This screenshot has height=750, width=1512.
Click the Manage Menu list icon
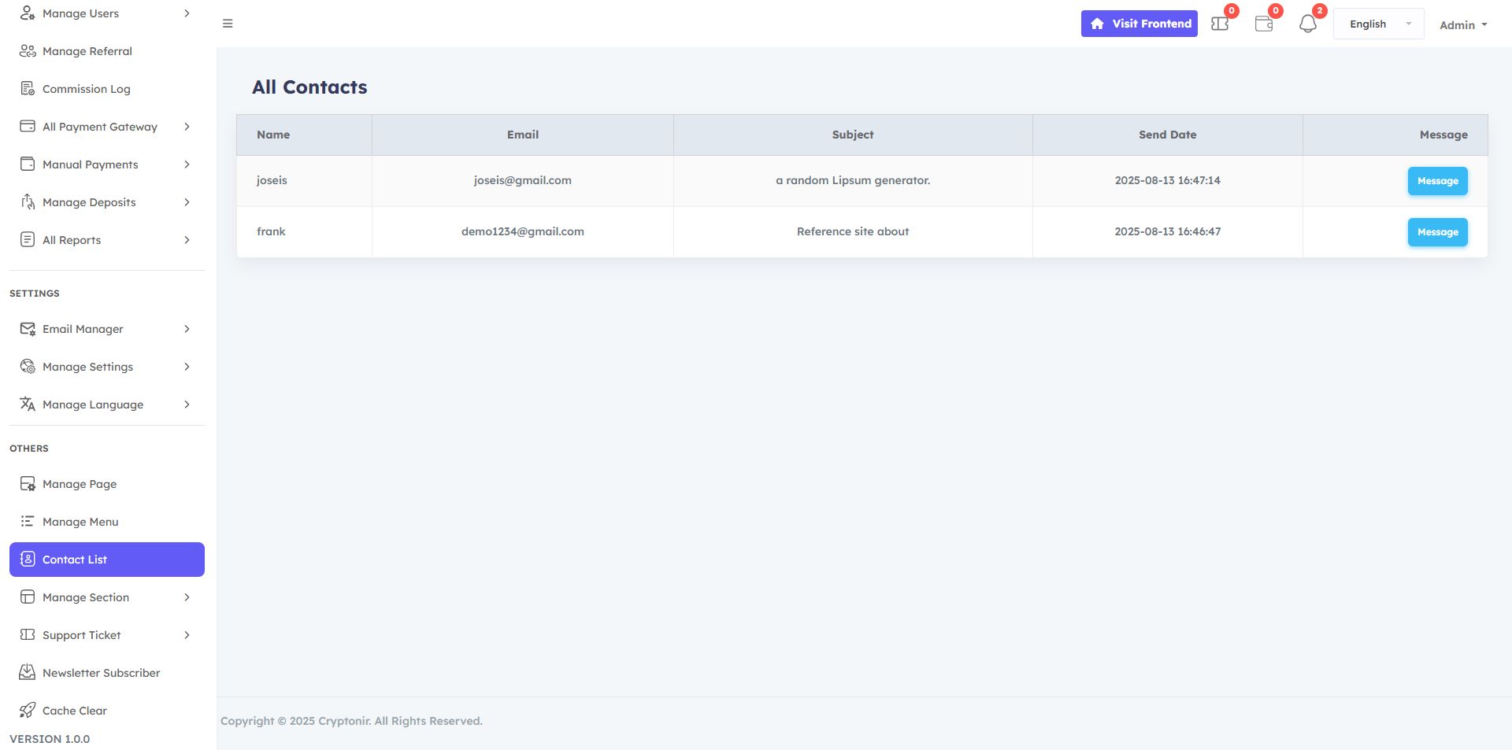28,522
